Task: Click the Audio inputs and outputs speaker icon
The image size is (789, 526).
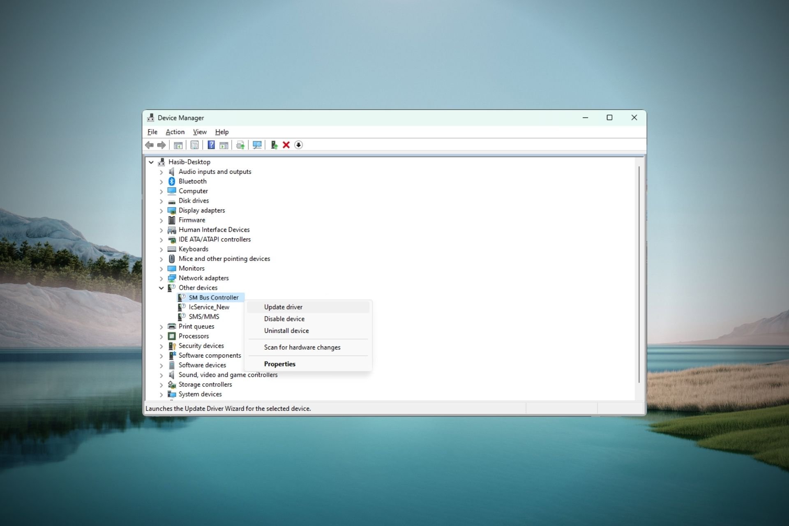Action: tap(172, 172)
